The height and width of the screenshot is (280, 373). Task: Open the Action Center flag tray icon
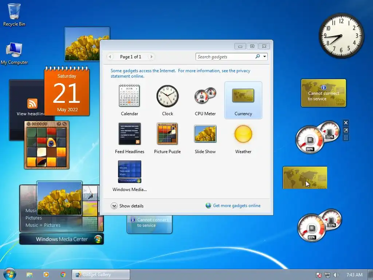318,275
